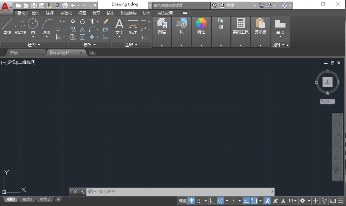
Task: Select the Mirror tool icon
Action: [83, 29]
